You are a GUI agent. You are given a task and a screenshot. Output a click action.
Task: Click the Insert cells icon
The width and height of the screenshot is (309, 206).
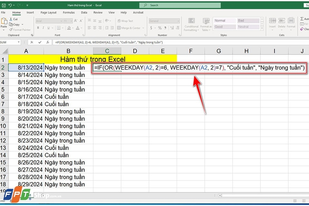point(272,20)
